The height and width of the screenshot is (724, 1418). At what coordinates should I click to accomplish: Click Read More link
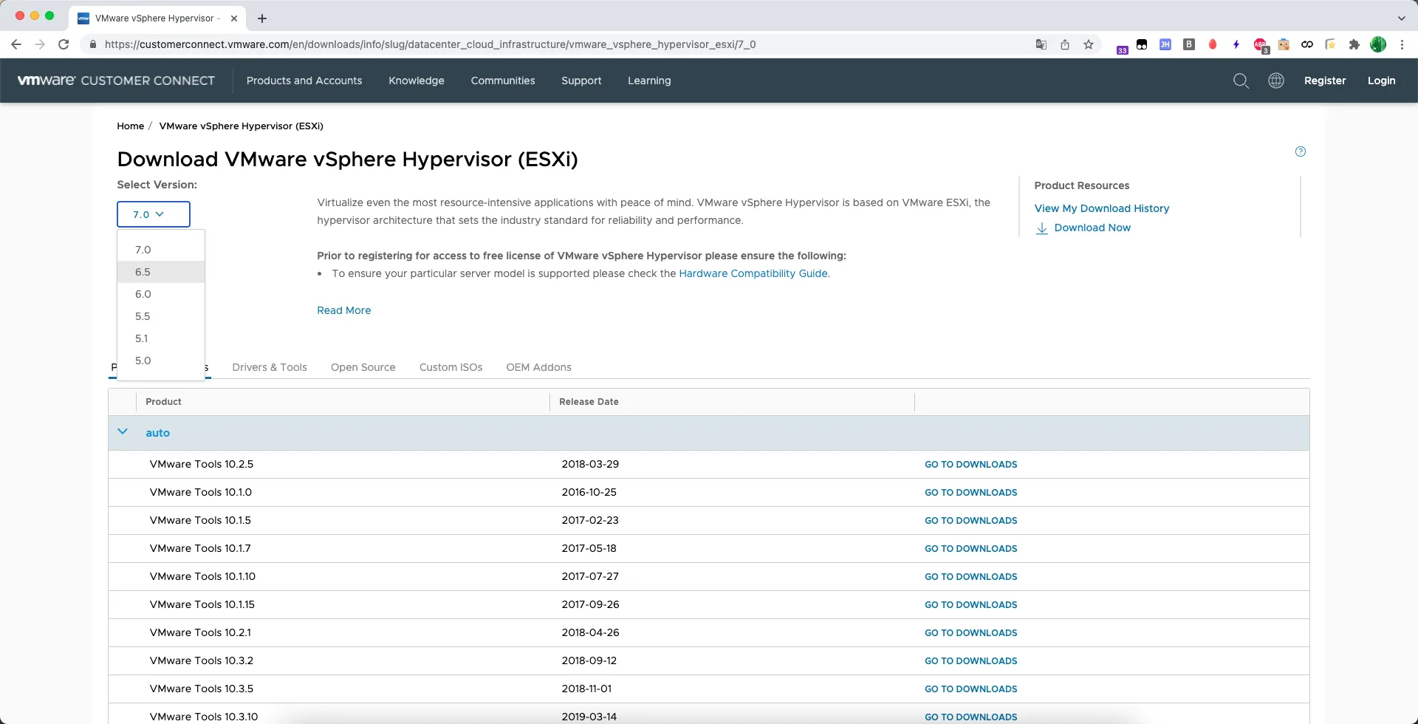343,310
